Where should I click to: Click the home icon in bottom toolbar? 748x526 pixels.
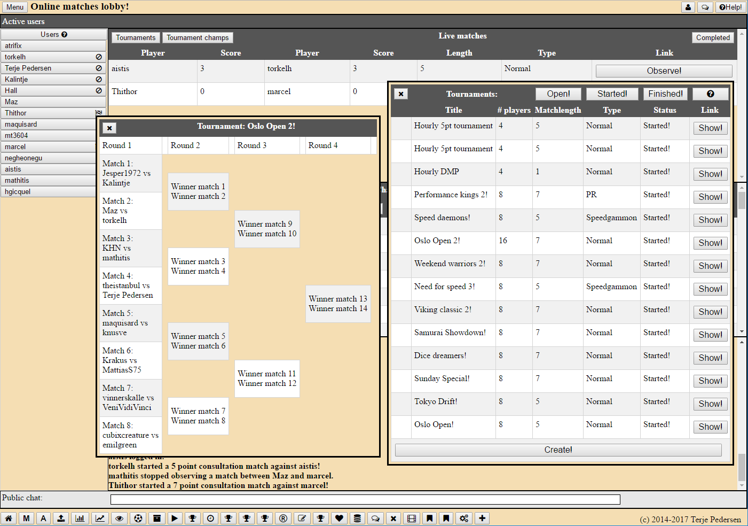tap(9, 518)
